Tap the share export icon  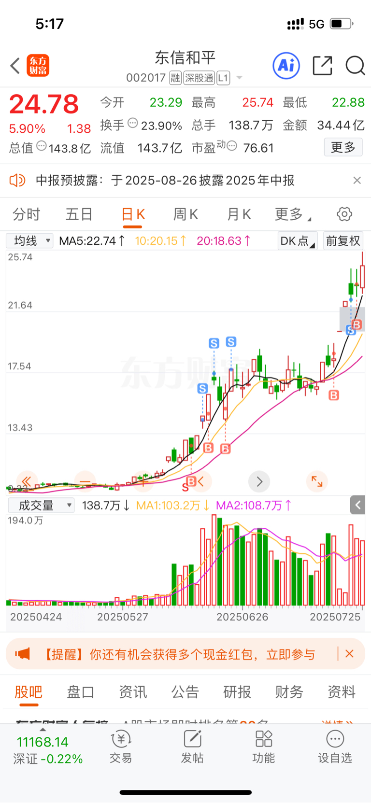point(323,66)
